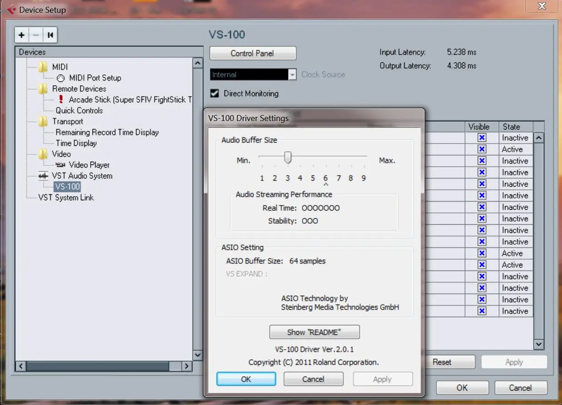Click the red warning icon by Arcade Stick
562x405 pixels.
(61, 100)
